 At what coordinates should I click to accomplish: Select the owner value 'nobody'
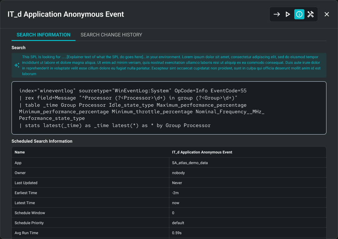178,173
